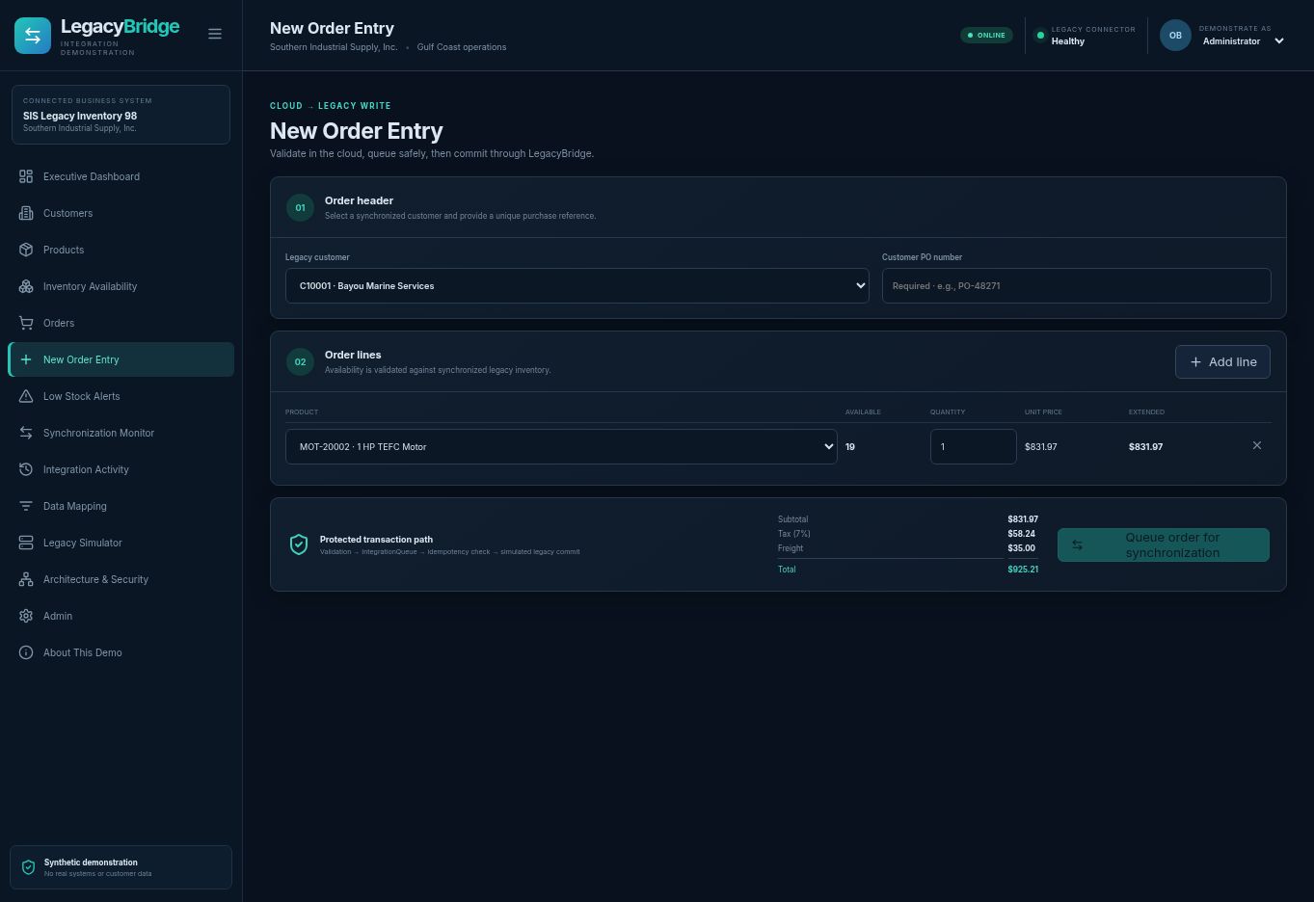Image resolution: width=1314 pixels, height=902 pixels.
Task: Click the Architecture & Security network icon
Action: pos(26,579)
